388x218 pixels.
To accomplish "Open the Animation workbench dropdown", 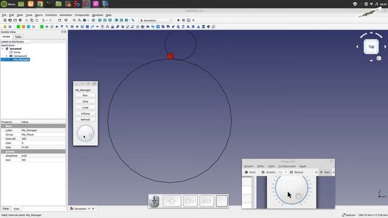I will pyautogui.click(x=156, y=20).
